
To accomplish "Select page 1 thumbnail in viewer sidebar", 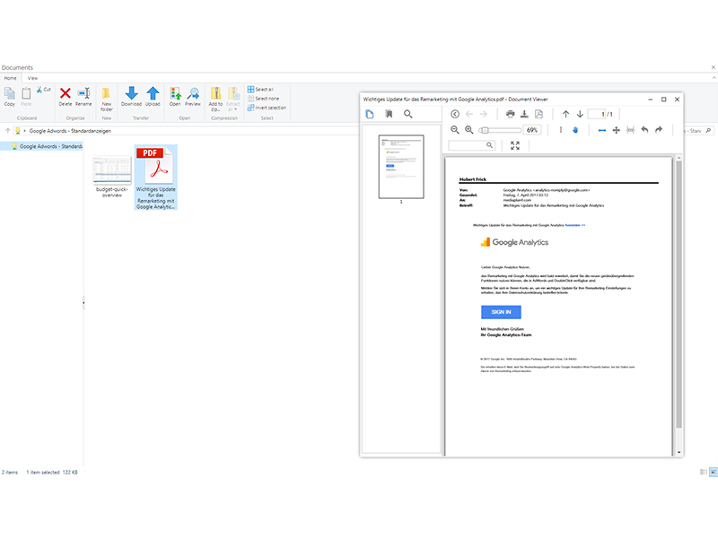I will tap(401, 167).
